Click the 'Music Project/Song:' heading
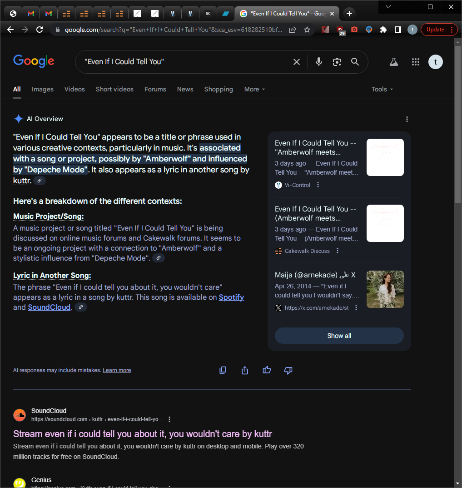 (x=49, y=216)
